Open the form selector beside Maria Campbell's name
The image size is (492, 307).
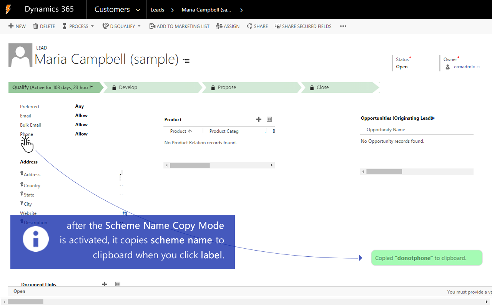coord(186,61)
